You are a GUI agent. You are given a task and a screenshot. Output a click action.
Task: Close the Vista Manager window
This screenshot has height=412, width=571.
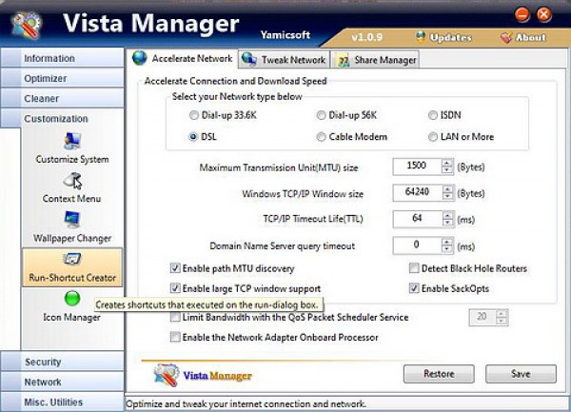pos(544,15)
